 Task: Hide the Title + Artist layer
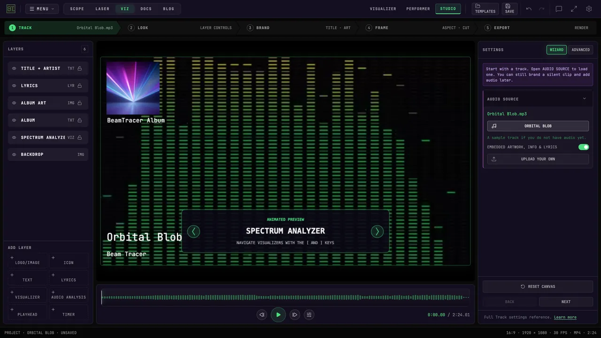pyautogui.click(x=14, y=69)
